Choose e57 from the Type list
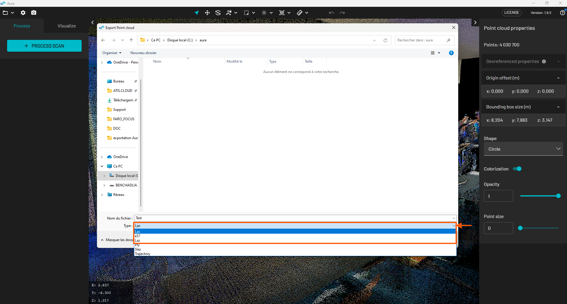The width and height of the screenshot is (567, 304). point(138,236)
